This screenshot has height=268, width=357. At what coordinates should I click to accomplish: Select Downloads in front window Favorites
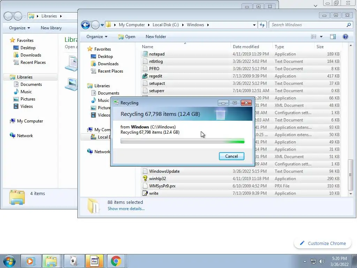(x=108, y=64)
